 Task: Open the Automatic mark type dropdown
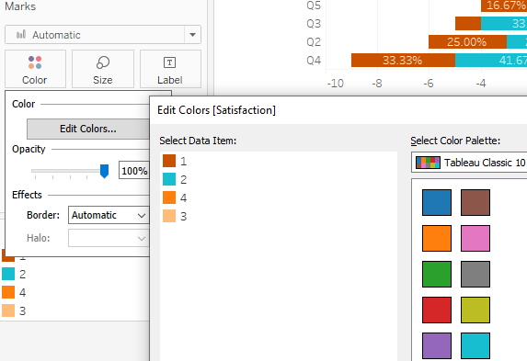pos(103,35)
